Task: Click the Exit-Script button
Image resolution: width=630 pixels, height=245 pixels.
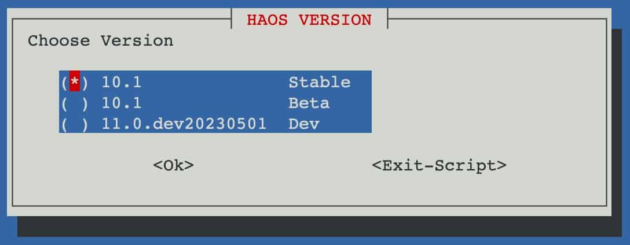Action: [439, 165]
